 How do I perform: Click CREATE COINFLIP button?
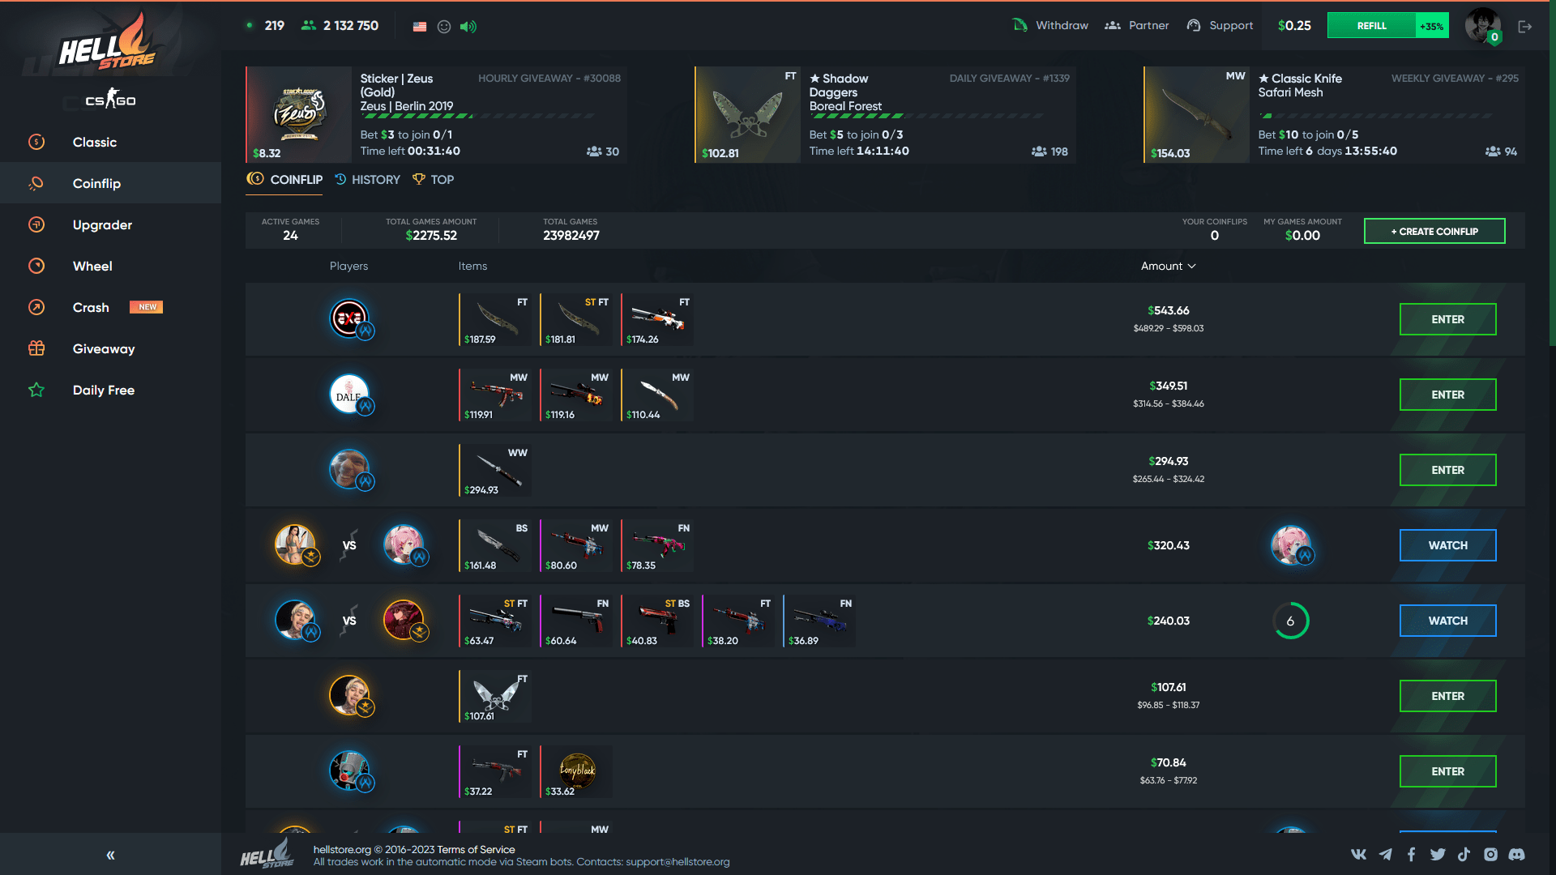[1434, 231]
